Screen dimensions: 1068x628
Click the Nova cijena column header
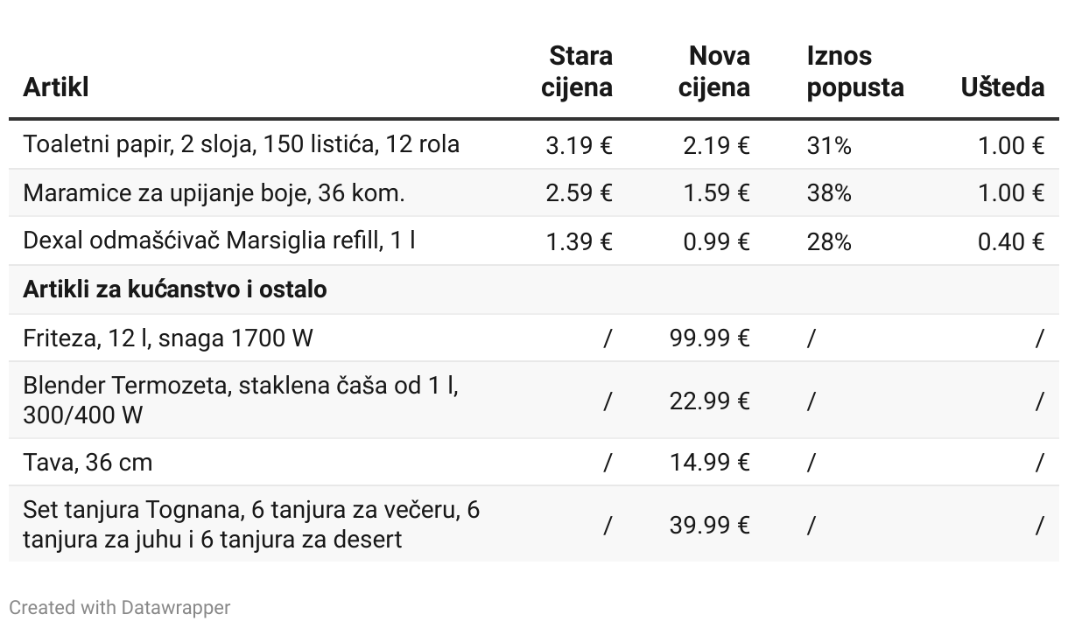[x=714, y=72]
